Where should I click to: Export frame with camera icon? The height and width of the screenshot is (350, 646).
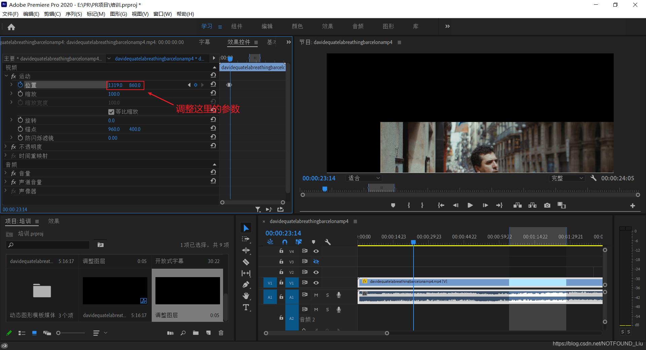click(547, 205)
